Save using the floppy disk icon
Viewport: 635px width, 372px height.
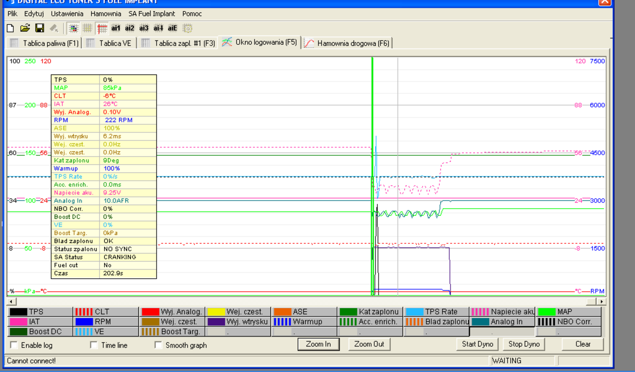(x=39, y=29)
